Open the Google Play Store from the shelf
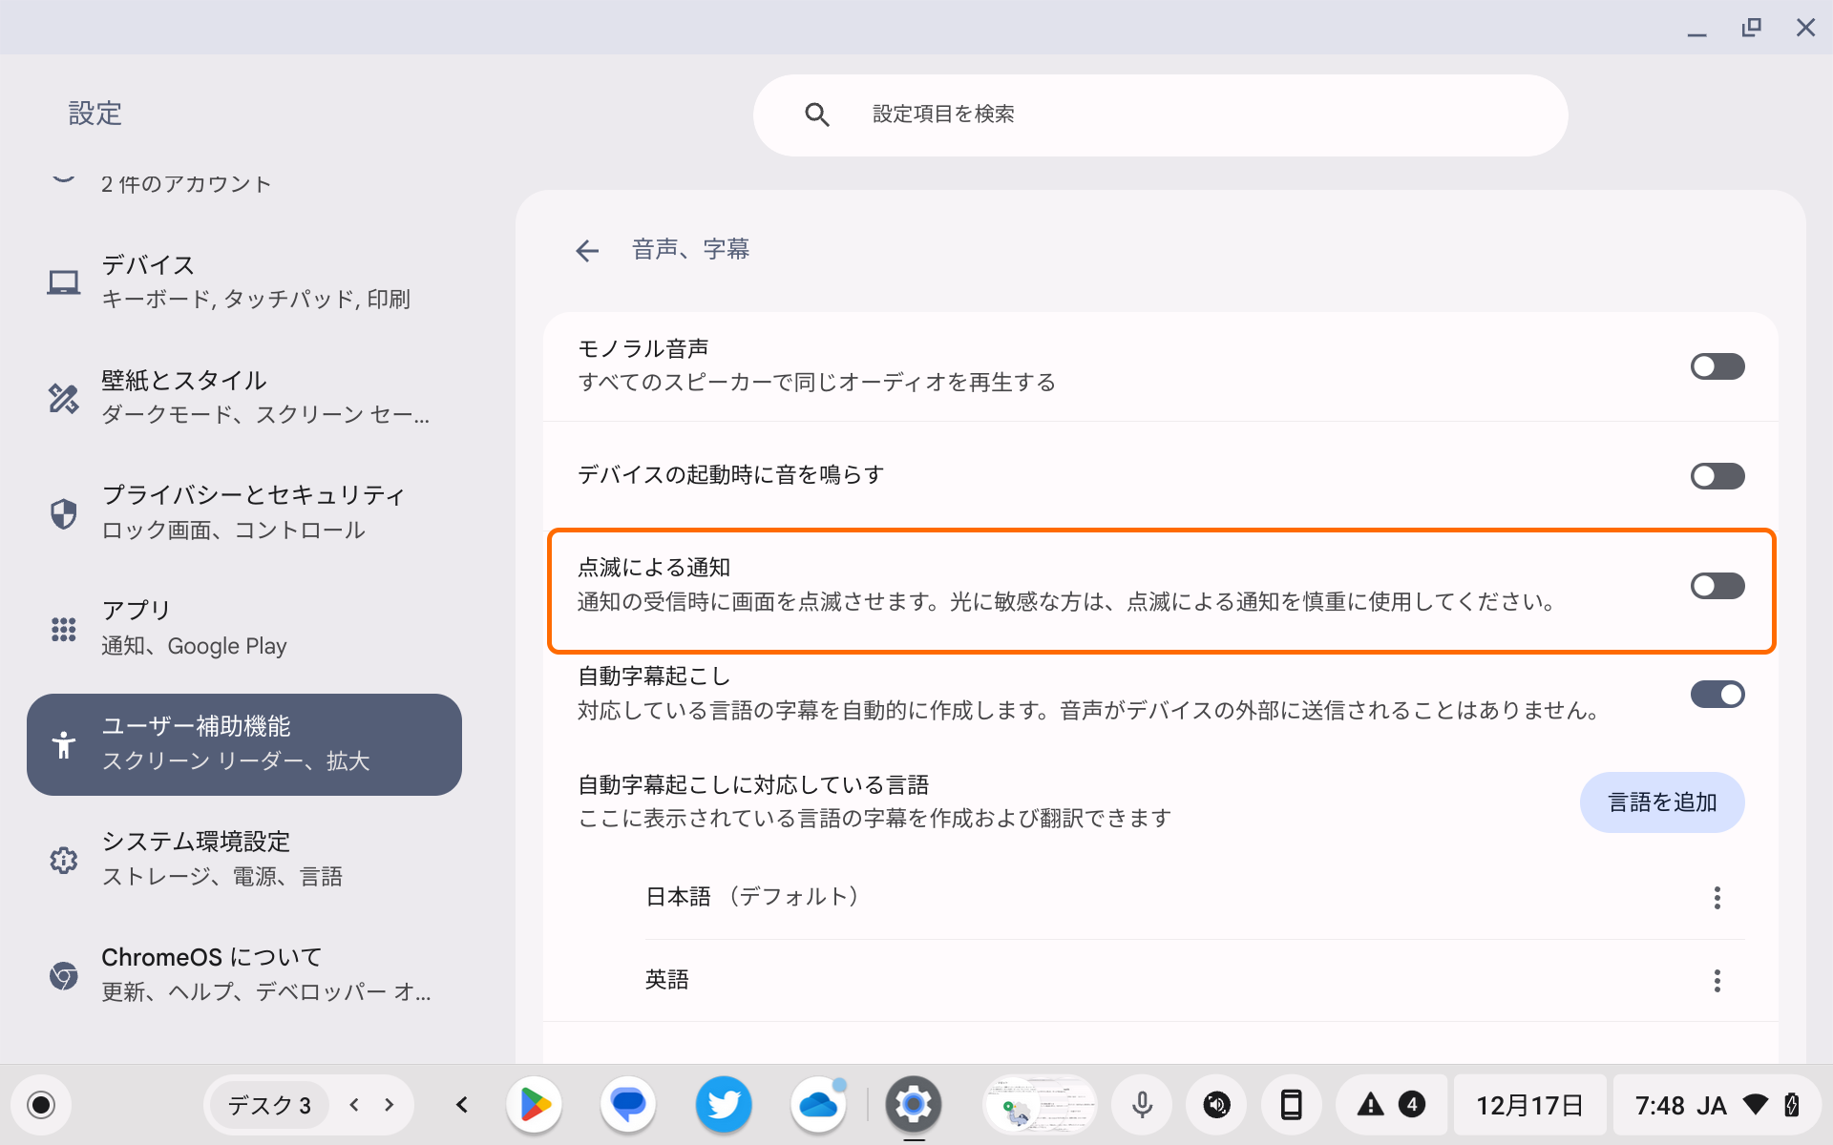 click(x=534, y=1104)
